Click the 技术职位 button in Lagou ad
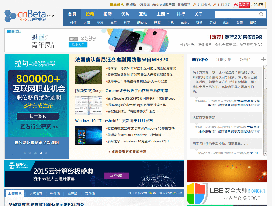The width and height of the screenshot is (275, 206). click(38, 116)
